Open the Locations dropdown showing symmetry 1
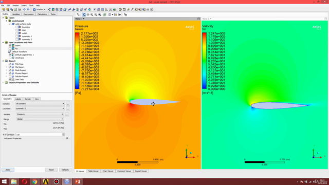This screenshot has width=329, height=185. [40, 108]
